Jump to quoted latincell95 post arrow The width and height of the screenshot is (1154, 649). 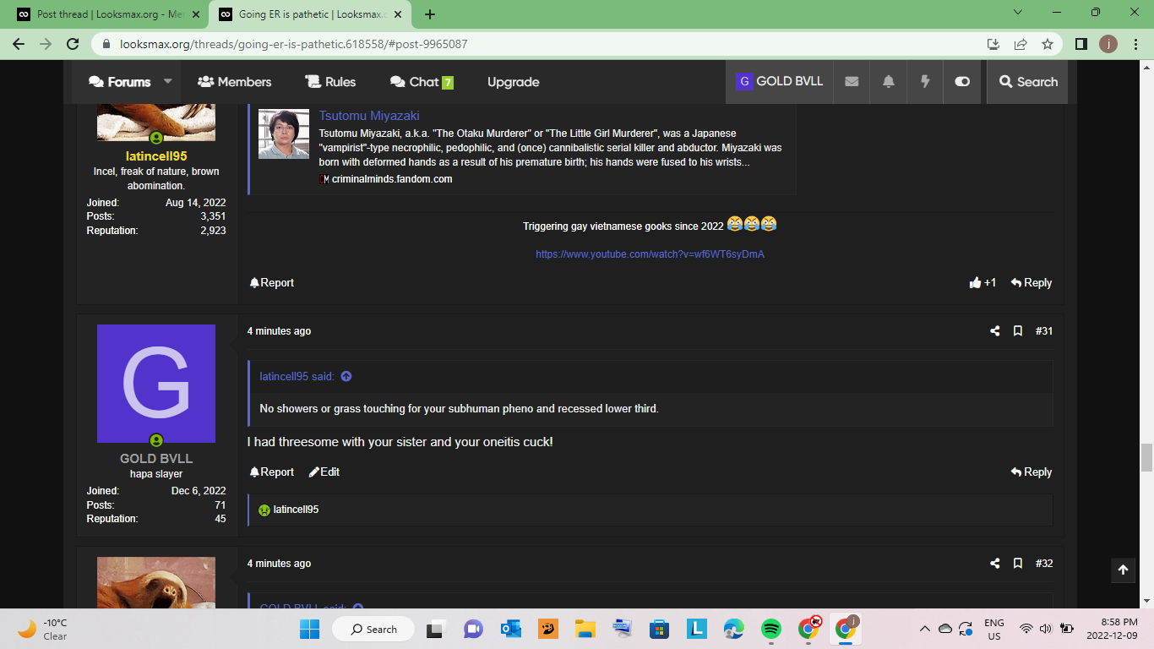(346, 377)
